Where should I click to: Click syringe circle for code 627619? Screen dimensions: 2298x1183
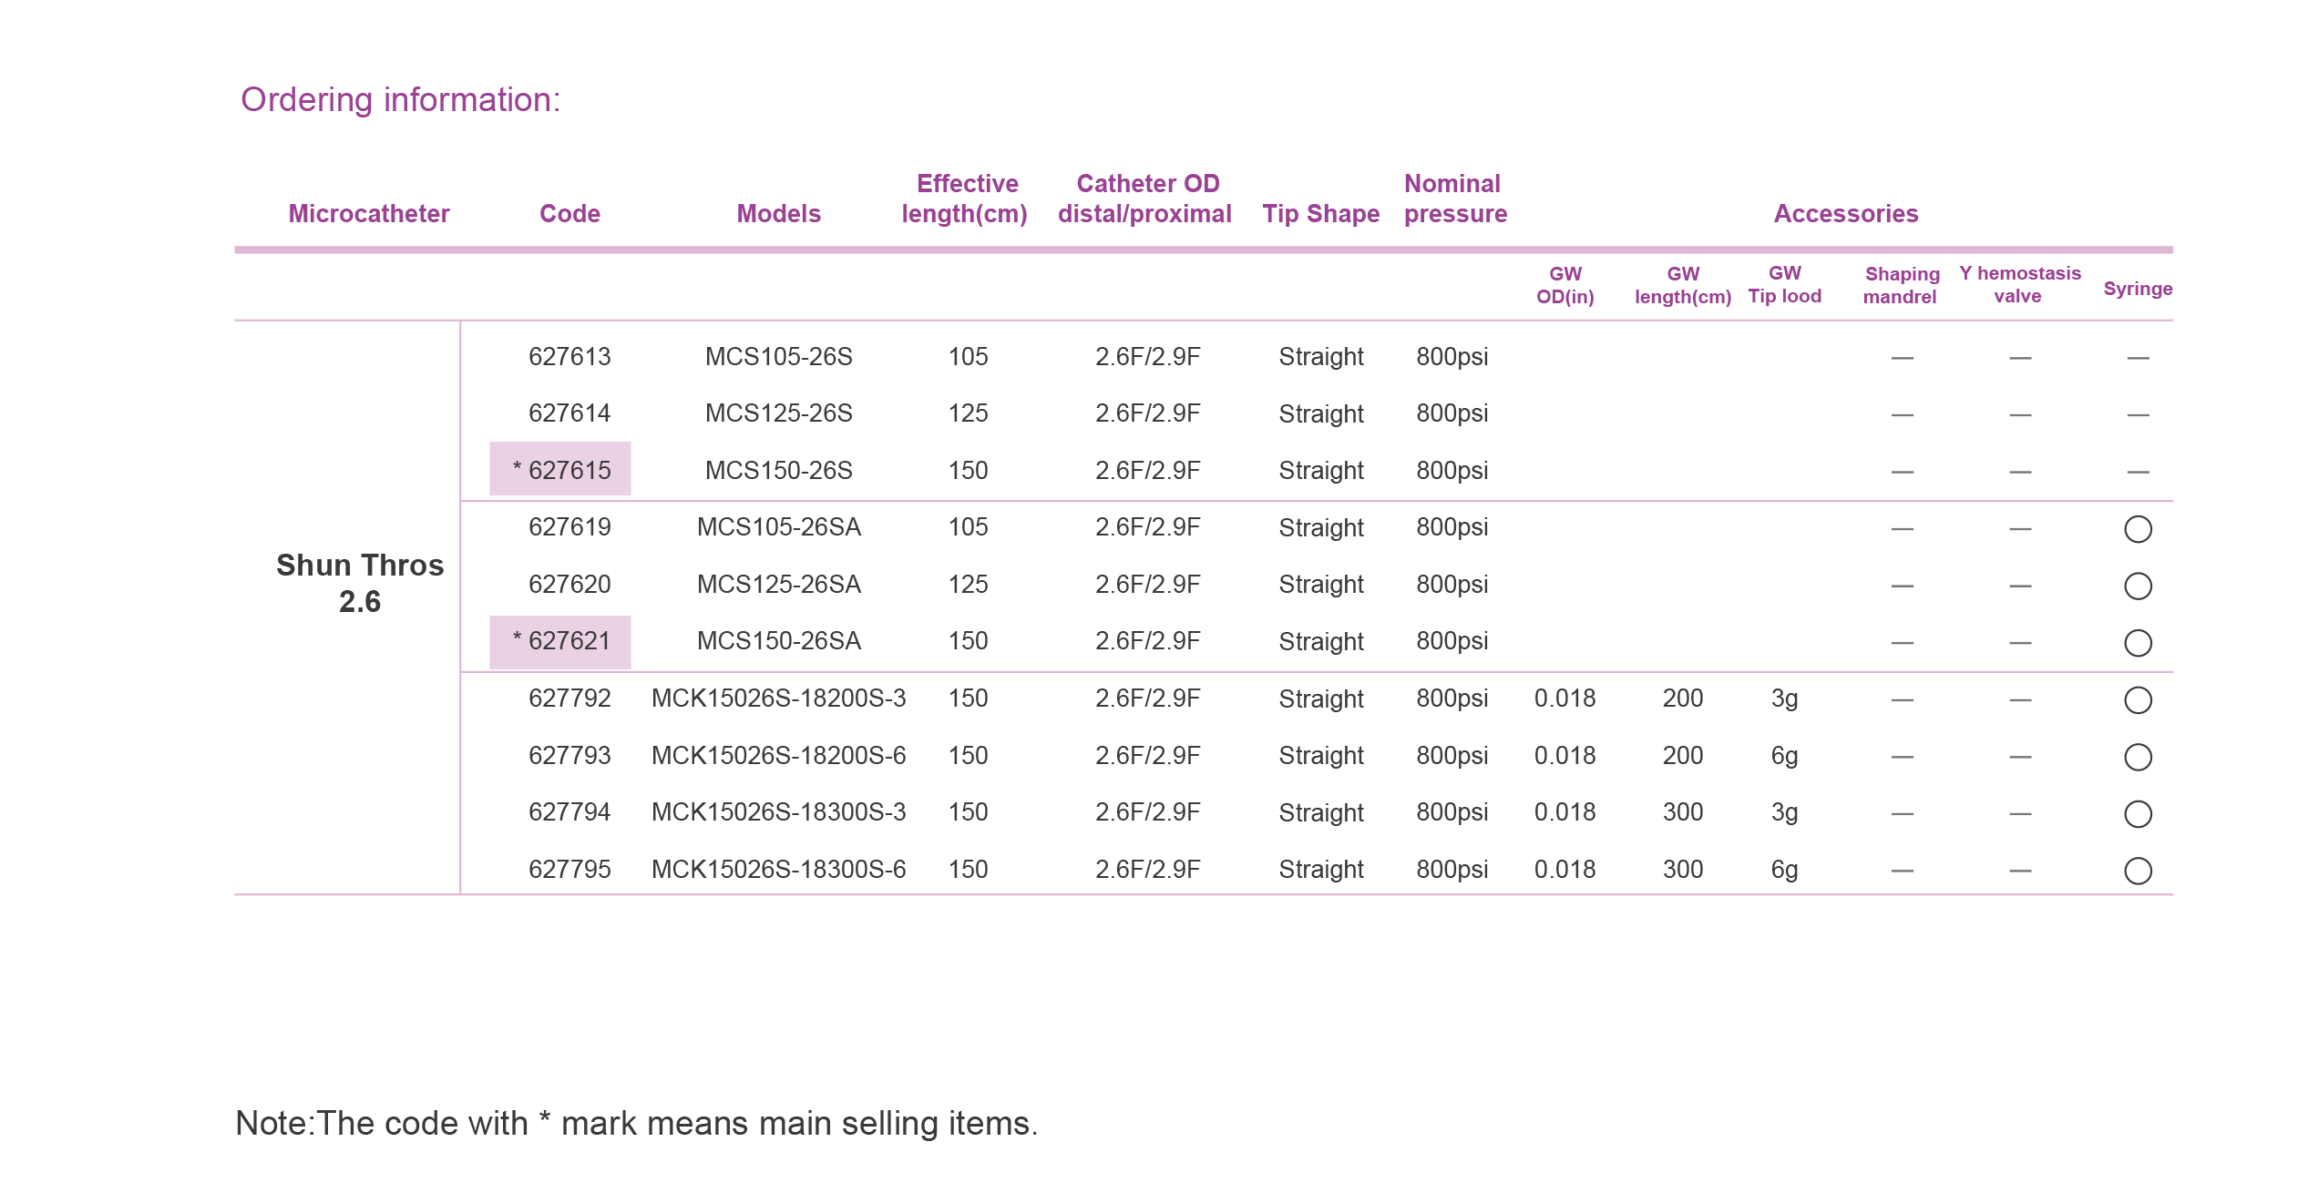pos(2137,529)
